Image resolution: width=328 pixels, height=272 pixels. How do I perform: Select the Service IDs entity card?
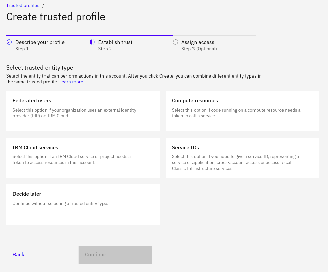(242, 158)
